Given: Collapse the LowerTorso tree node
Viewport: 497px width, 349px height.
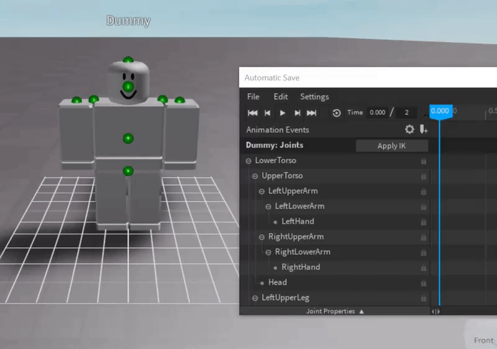Looking at the screenshot, I should pos(248,161).
